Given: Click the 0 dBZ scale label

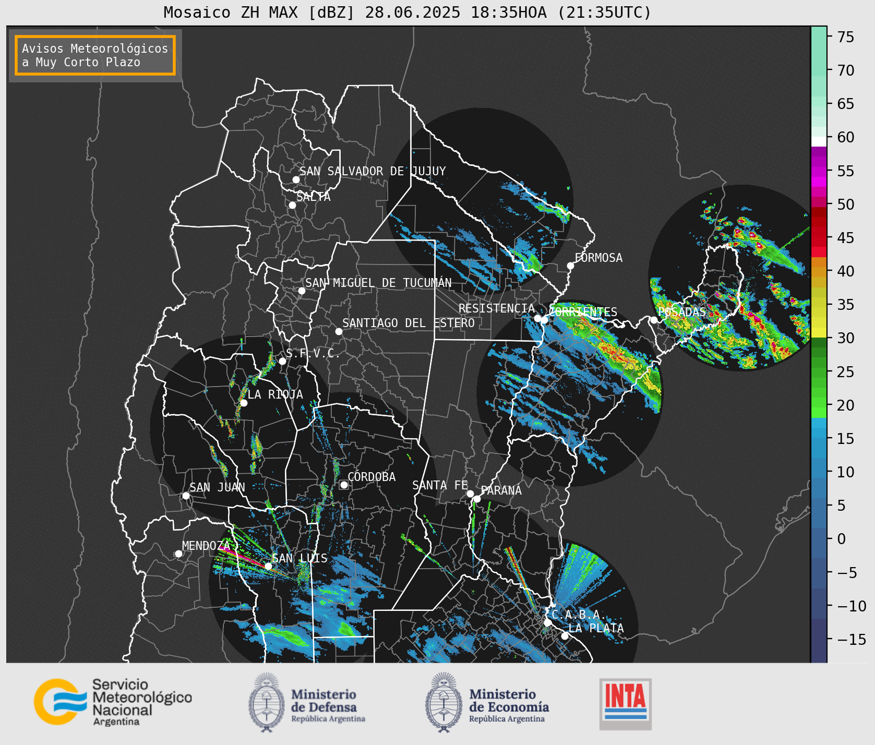Looking at the screenshot, I should 841,539.
